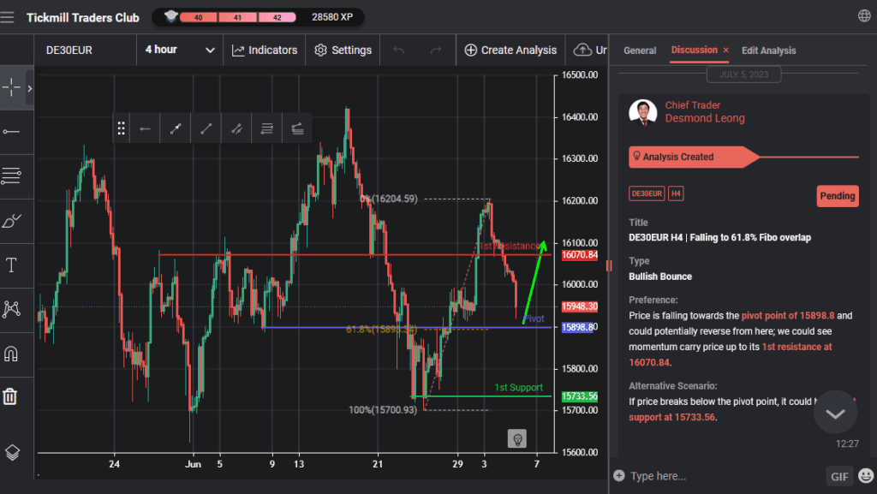Image resolution: width=877 pixels, height=494 pixels.
Task: Open the hamburger menu
Action: [9, 17]
